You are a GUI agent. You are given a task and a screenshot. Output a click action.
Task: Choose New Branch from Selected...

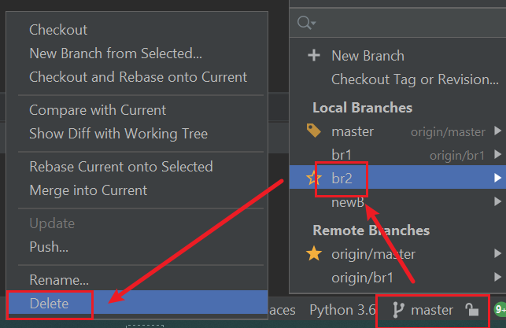116,53
